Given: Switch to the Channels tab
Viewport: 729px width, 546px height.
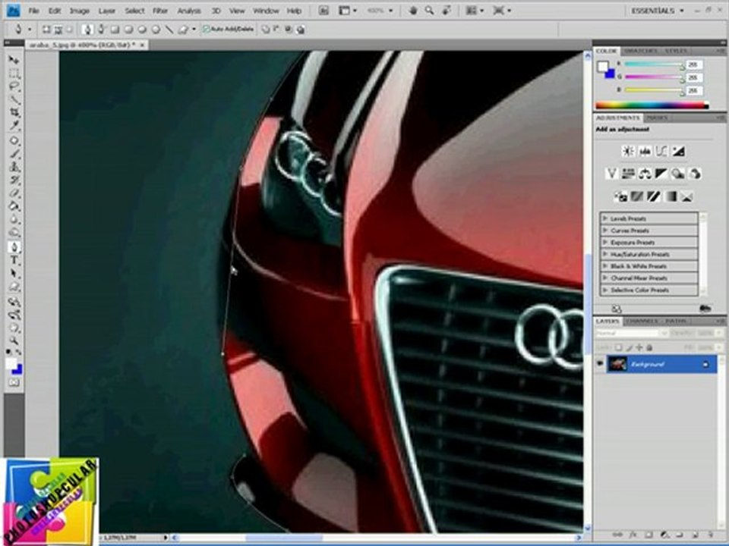Looking at the screenshot, I should 643,321.
